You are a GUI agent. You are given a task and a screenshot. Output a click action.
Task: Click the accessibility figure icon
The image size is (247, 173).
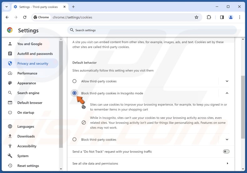(10, 146)
